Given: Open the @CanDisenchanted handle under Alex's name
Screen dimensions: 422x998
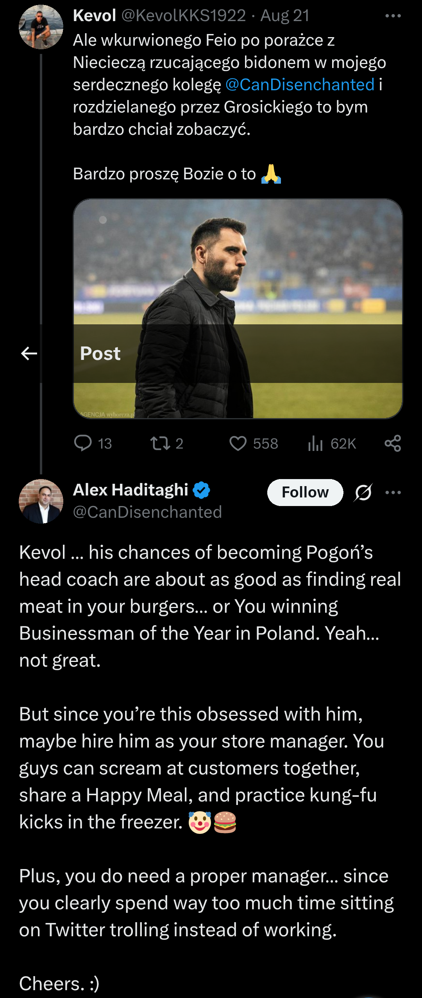Looking at the screenshot, I should point(147,512).
